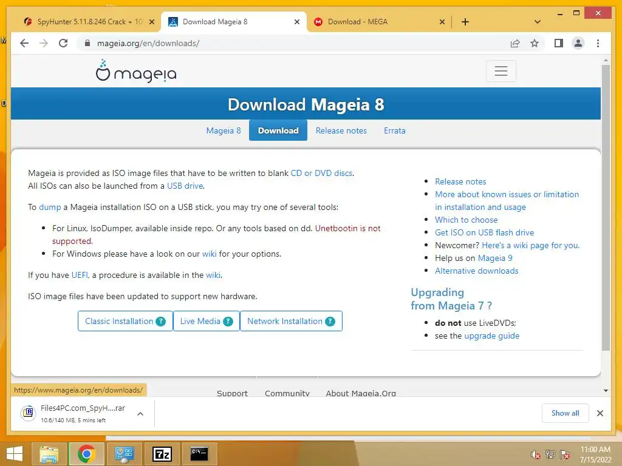Click the Action Center flag tray icon
The width and height of the screenshot is (622, 466).
pyautogui.click(x=565, y=454)
